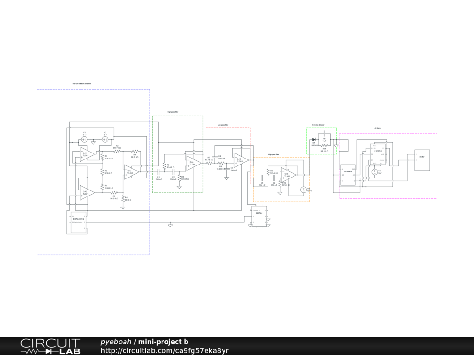Screen dimensions: 474x355
Task: Select the OA4 TL081 op-amp symbol
Action: (x=193, y=161)
